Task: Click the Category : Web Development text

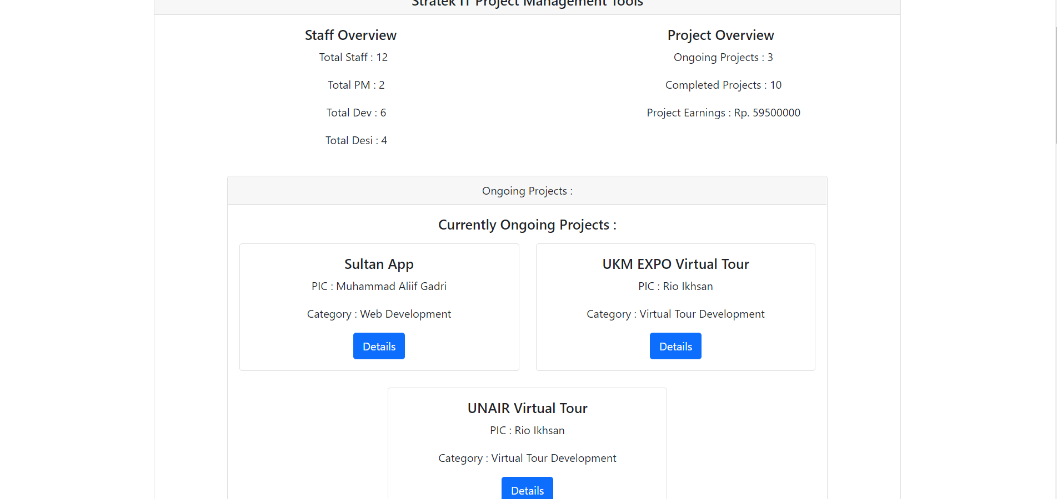Action: click(379, 314)
